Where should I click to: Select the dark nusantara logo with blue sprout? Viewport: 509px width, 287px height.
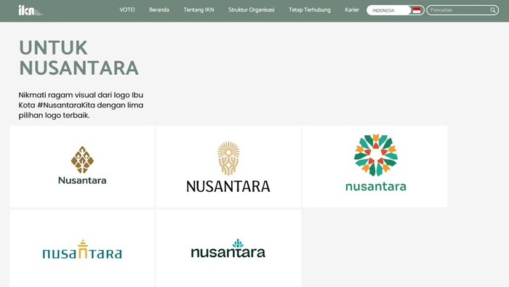228,248
